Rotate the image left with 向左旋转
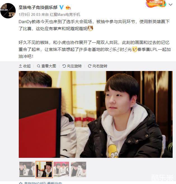This screenshot has width=176, height=184. tap(72, 66)
